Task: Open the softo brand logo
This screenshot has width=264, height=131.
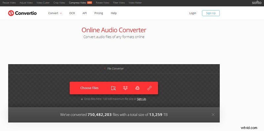Action: click(257, 3)
